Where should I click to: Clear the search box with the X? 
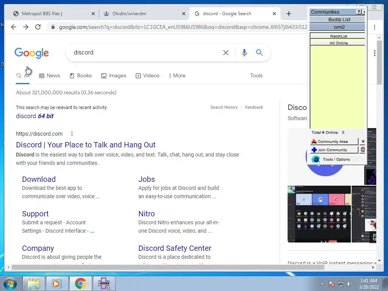point(226,52)
